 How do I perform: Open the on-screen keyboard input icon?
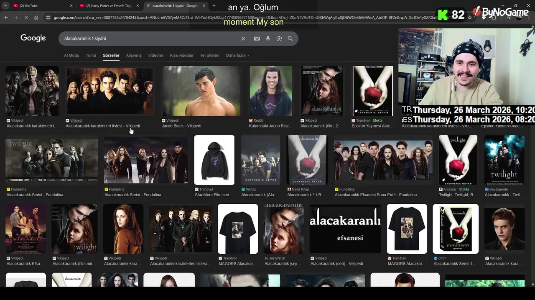257,38
